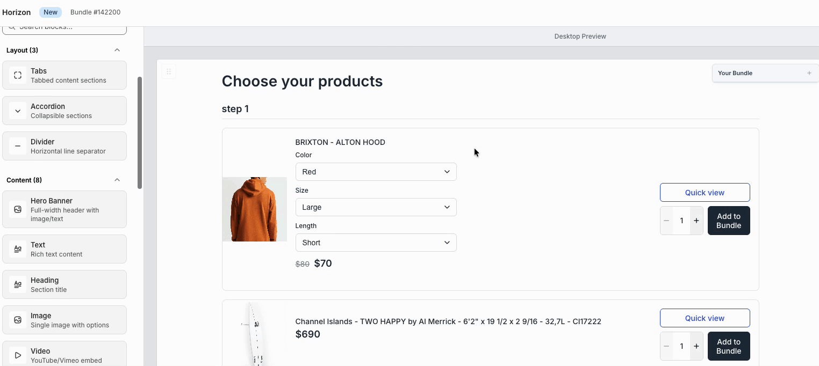
Task: Add the Channel Islands surfboard to bundle
Action: tap(728, 346)
